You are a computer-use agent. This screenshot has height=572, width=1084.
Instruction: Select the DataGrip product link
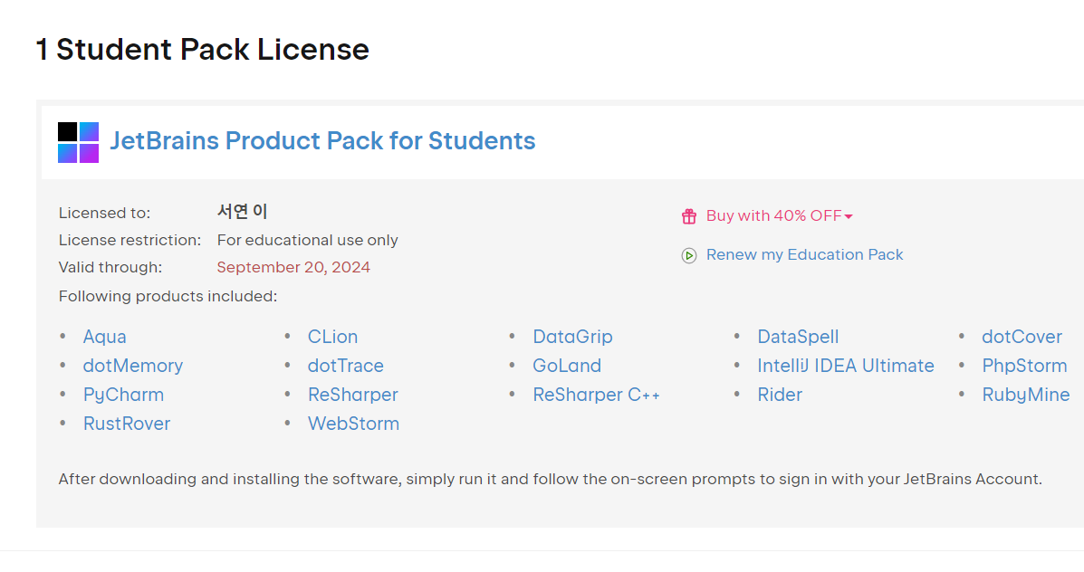572,337
